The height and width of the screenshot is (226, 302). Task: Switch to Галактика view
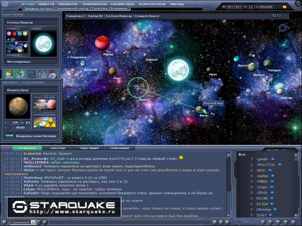coord(99,8)
